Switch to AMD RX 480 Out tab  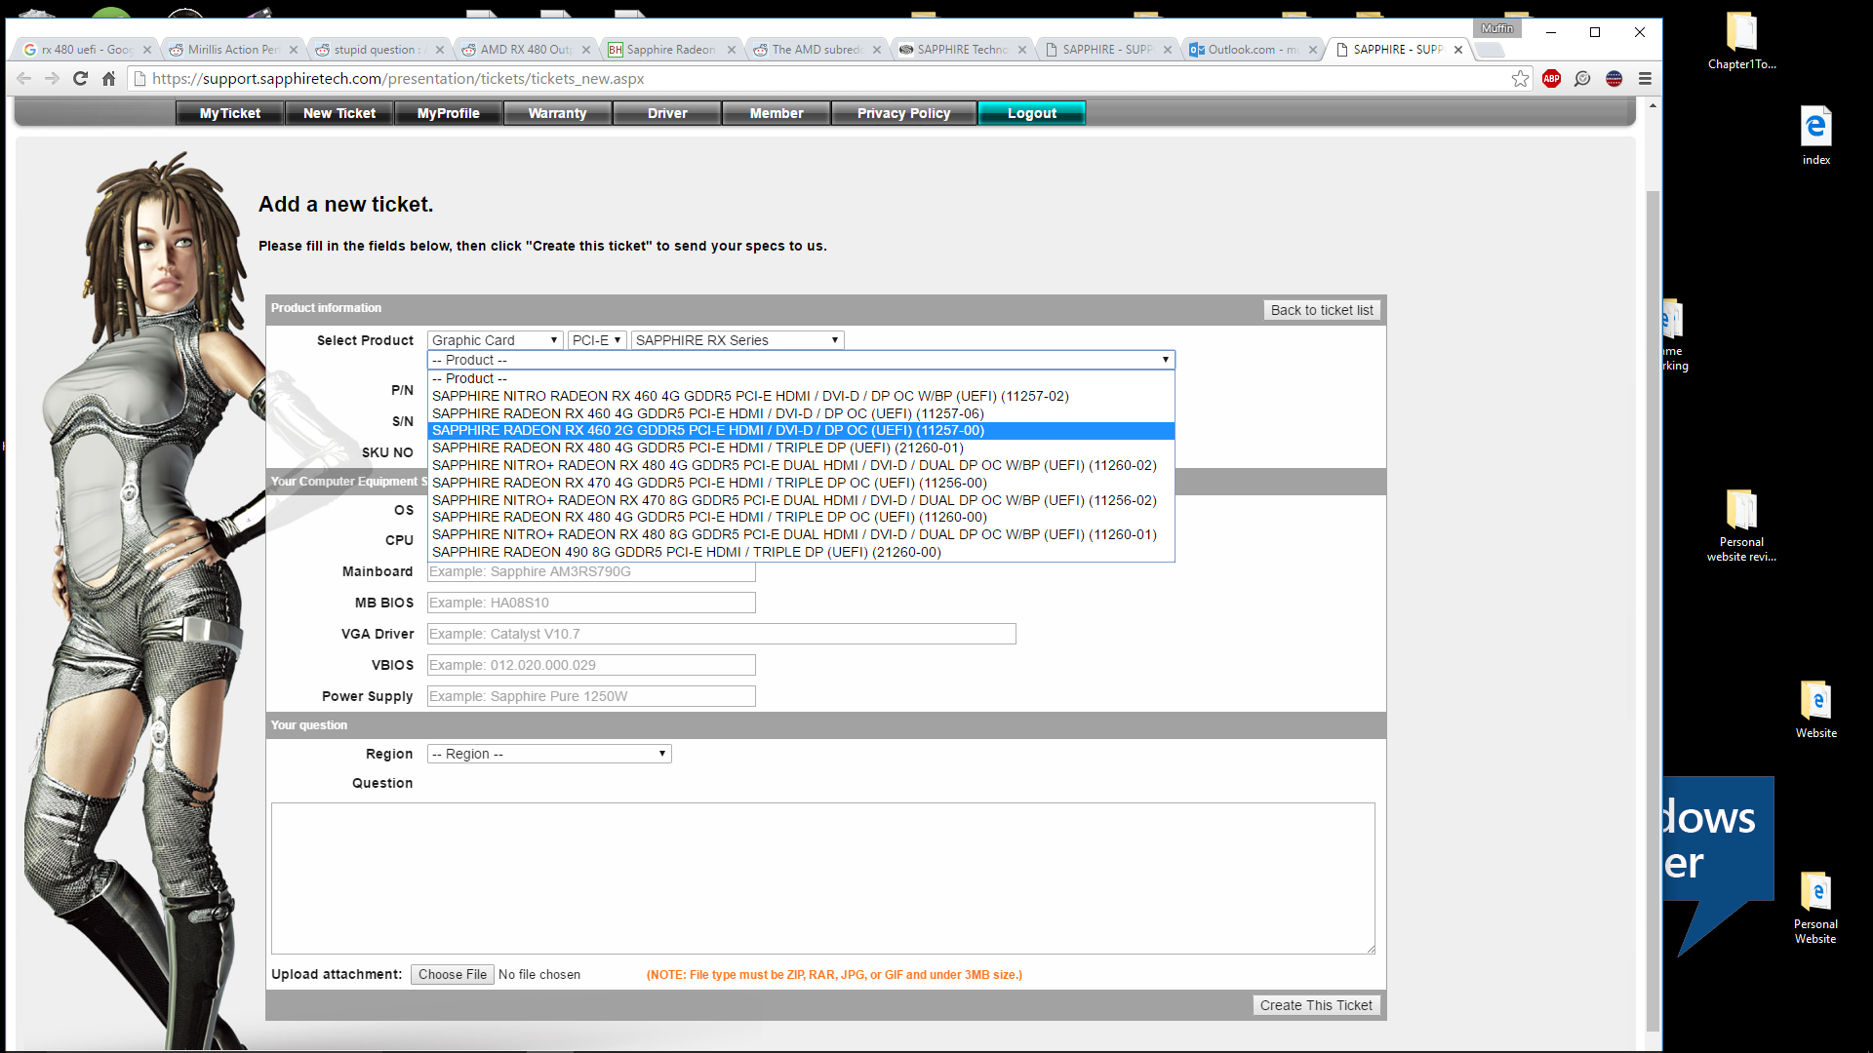tap(525, 50)
